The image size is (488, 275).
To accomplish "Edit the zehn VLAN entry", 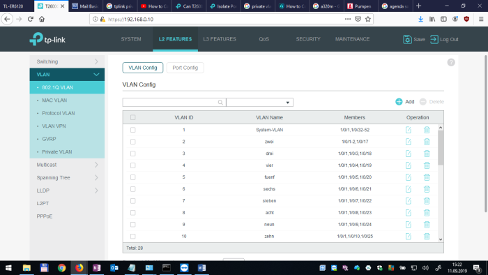I will tap(409, 237).
